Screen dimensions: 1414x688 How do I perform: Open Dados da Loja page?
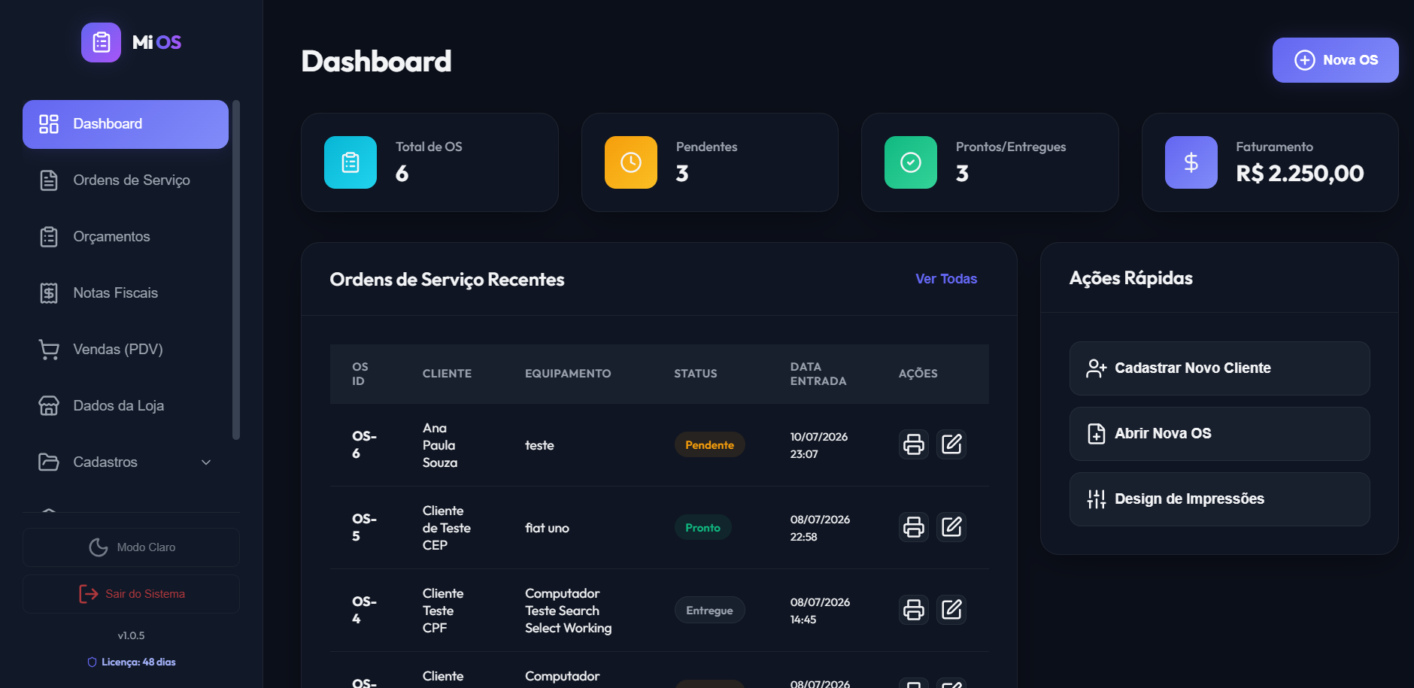pos(126,406)
